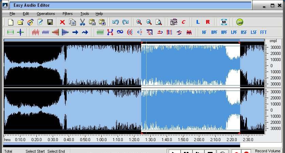The height and width of the screenshot is (153, 285).
Task: Apply the FFT filter
Action: coord(263,33)
